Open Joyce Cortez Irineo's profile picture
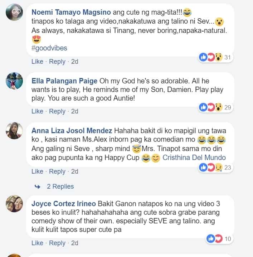Image resolution: width=253 pixels, height=257 pixels. coord(14,204)
